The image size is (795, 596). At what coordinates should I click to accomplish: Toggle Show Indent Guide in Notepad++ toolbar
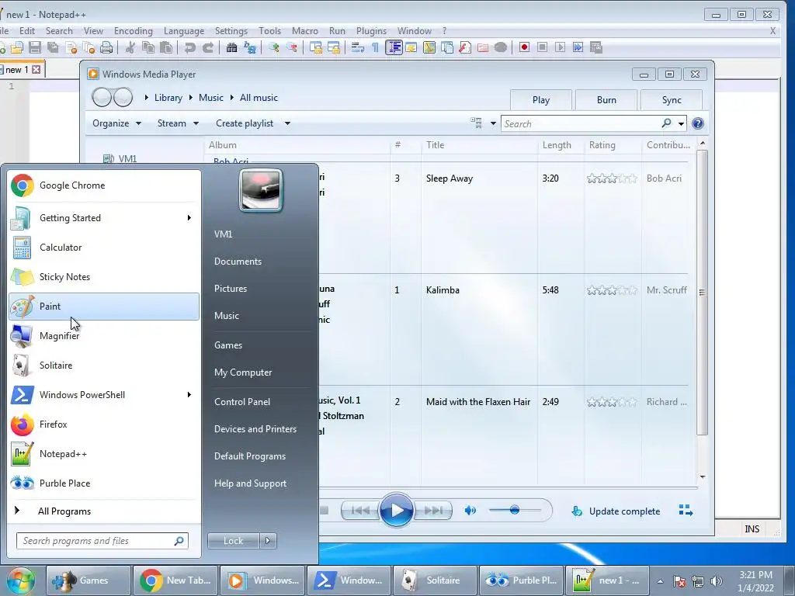(x=394, y=47)
